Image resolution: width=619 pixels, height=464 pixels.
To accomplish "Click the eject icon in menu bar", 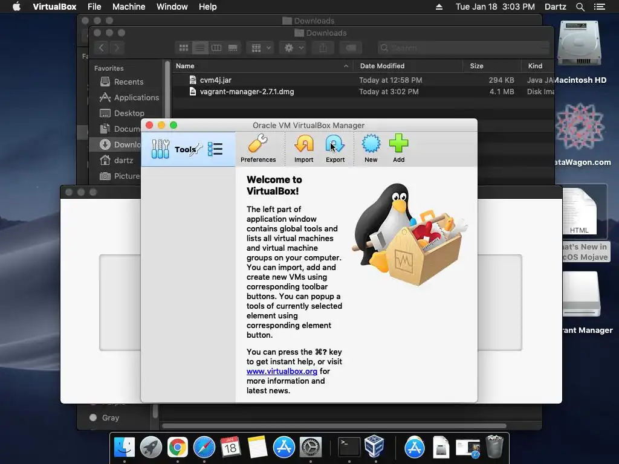I will point(439,7).
